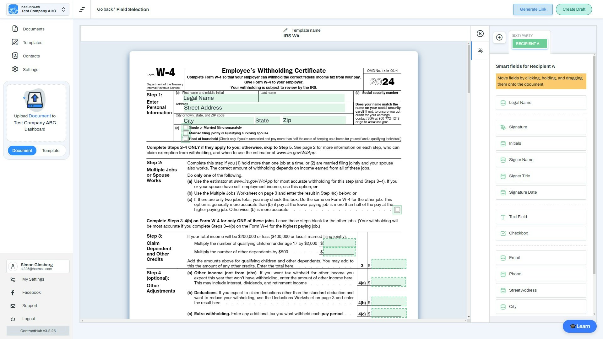Click the document vertical scrollbar

pyautogui.click(x=469, y=69)
